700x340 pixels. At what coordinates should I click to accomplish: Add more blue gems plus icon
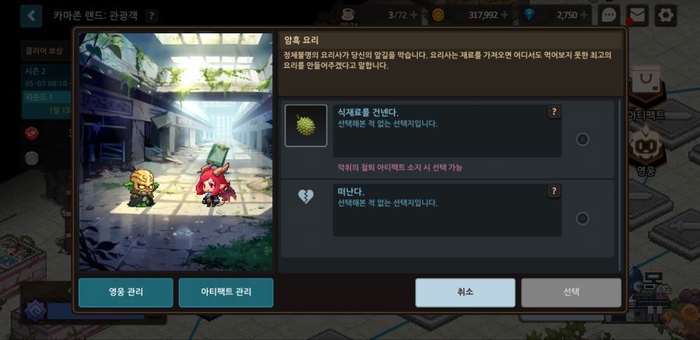[x=583, y=16]
